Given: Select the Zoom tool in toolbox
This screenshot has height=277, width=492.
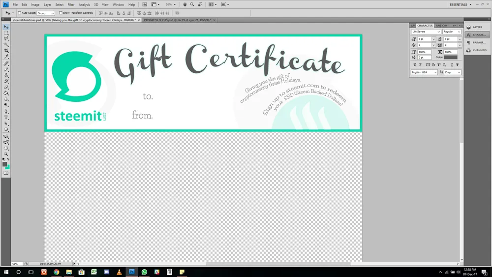Looking at the screenshot, I should click(x=6, y=154).
